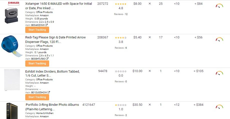Click the opportunity gauge icon in the Redi-Tag row

point(219,39)
